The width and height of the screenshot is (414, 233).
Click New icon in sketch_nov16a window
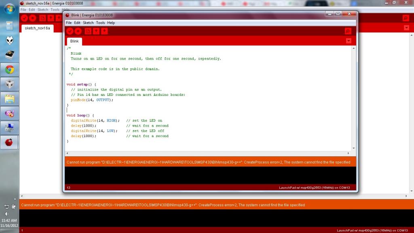pyautogui.click(x=42, y=18)
